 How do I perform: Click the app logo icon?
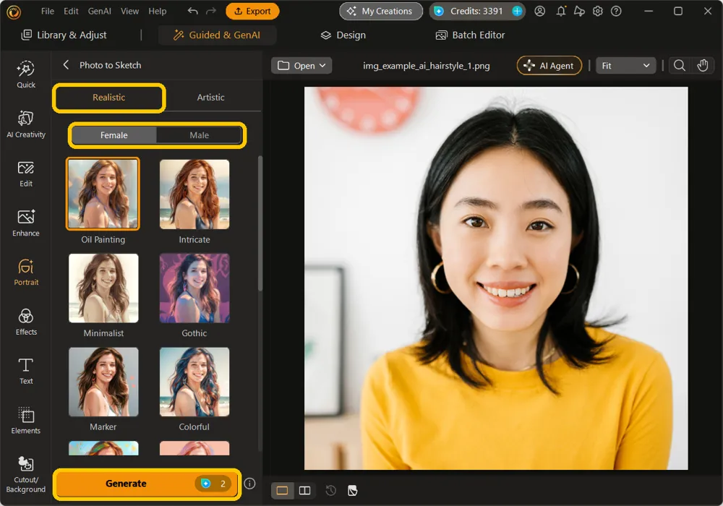[14, 12]
